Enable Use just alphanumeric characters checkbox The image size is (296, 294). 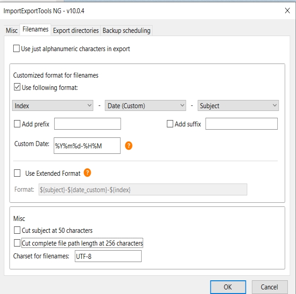click(x=16, y=48)
